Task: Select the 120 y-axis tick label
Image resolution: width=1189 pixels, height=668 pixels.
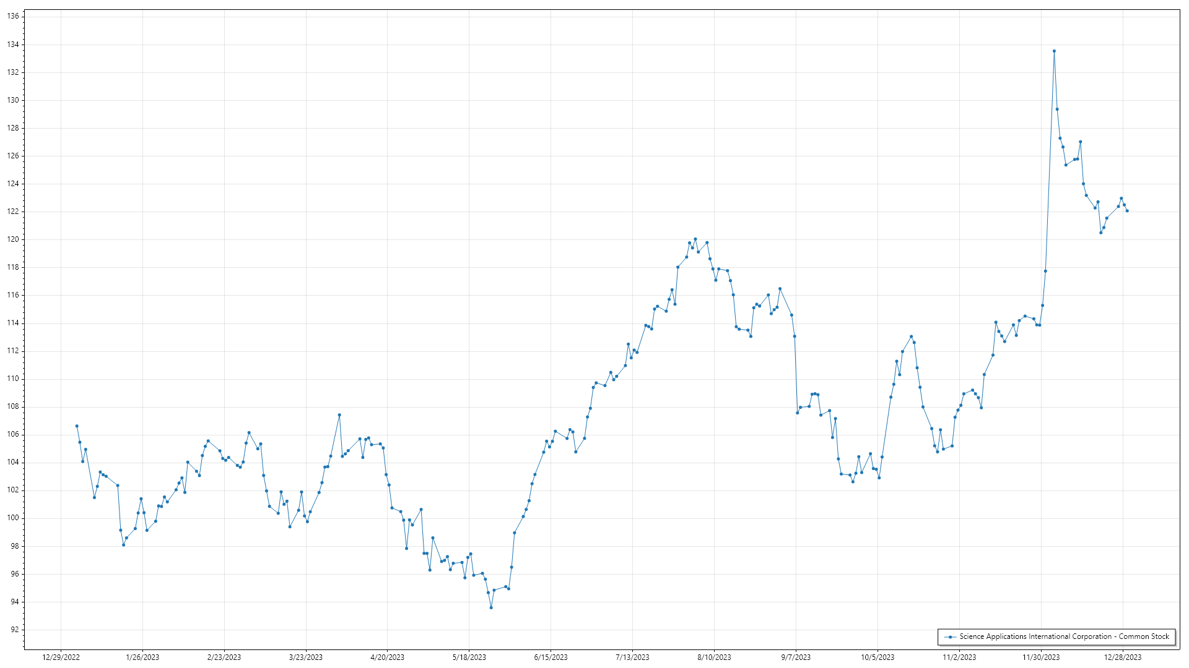Action: [13, 239]
